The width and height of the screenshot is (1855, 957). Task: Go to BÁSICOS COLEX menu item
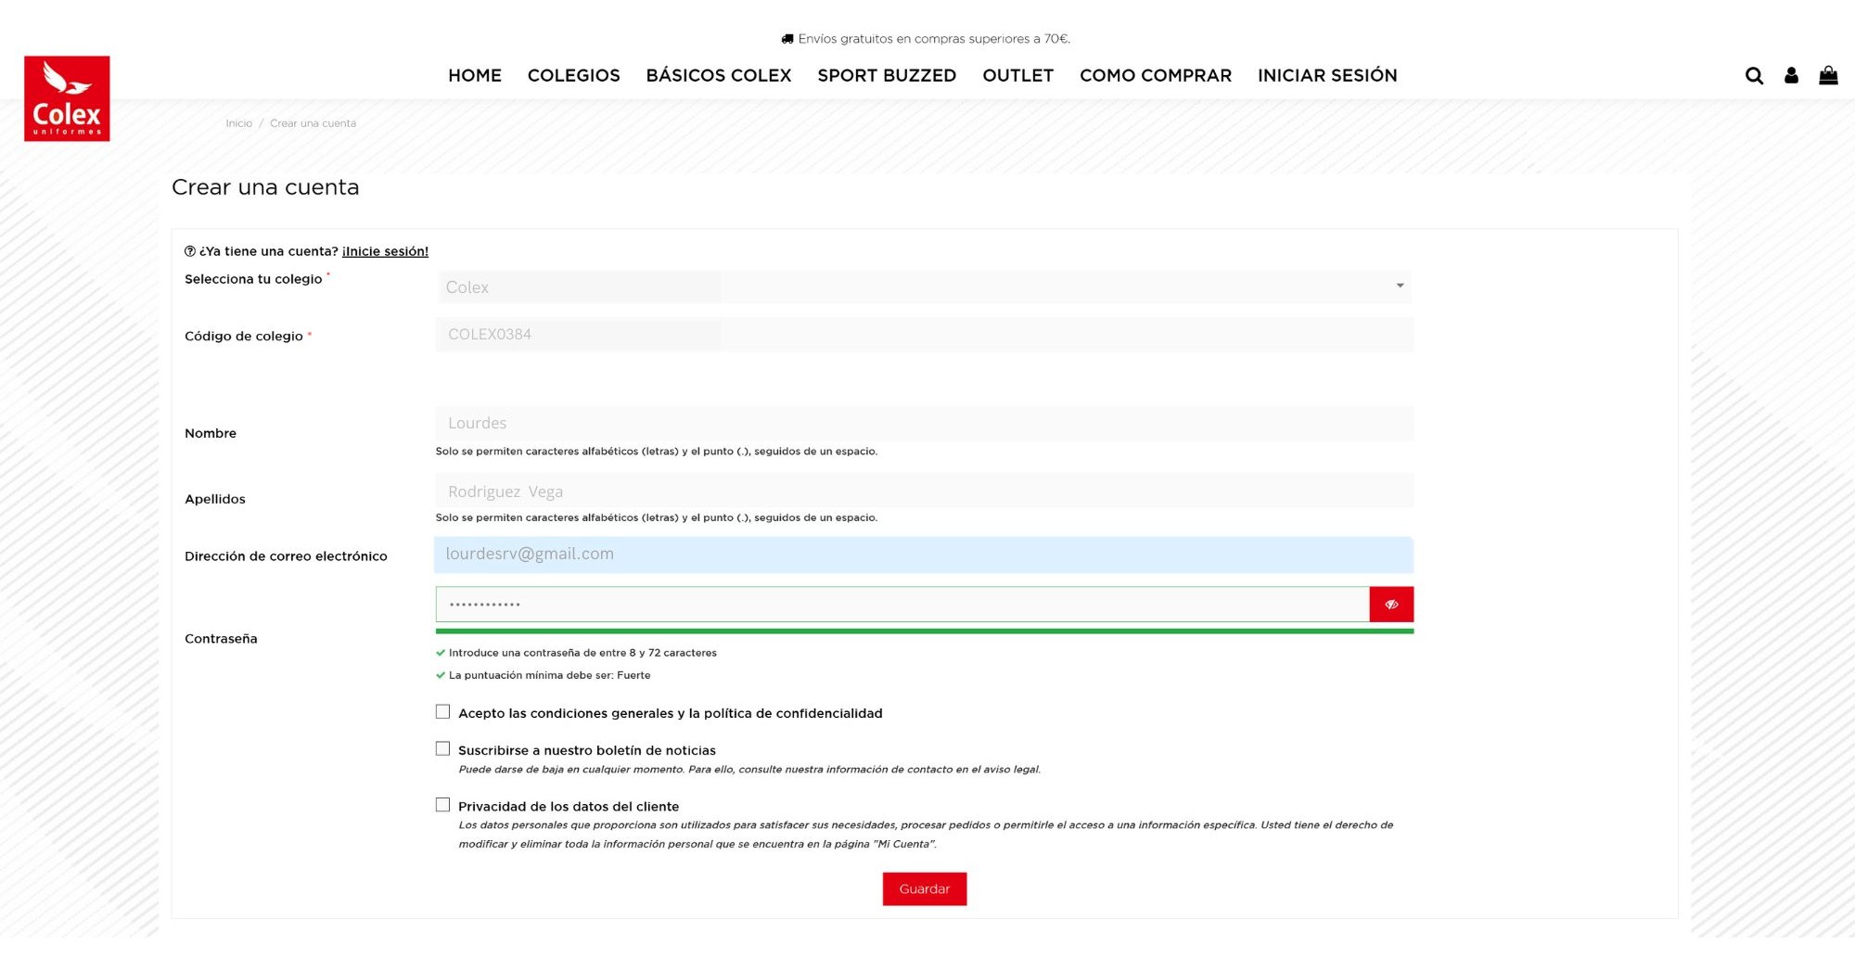point(718,76)
